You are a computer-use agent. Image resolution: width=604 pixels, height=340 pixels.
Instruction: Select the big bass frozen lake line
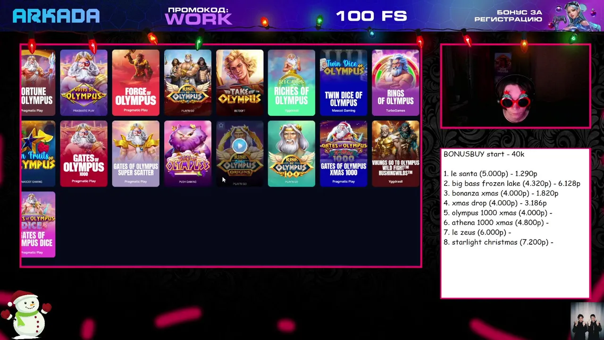(x=512, y=184)
